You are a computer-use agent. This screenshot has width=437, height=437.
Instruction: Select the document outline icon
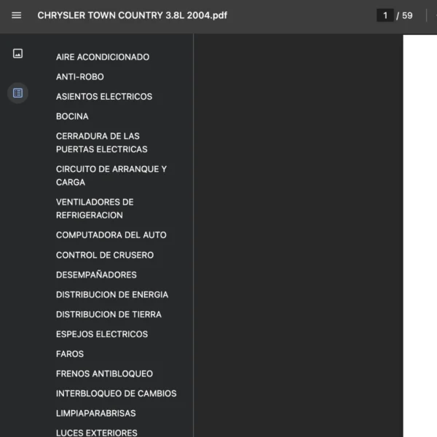17,92
